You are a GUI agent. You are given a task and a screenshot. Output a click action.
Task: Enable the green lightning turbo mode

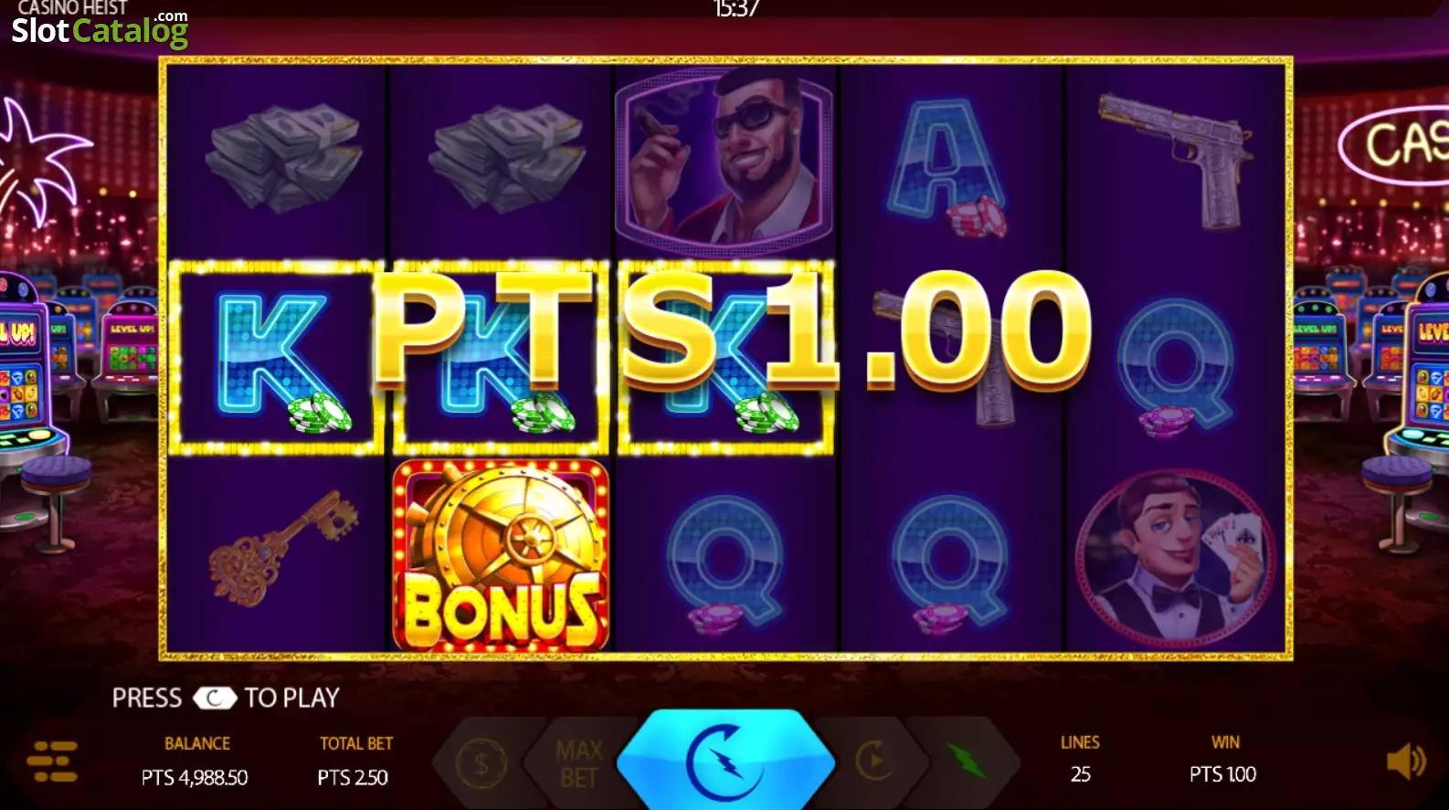pos(965,760)
